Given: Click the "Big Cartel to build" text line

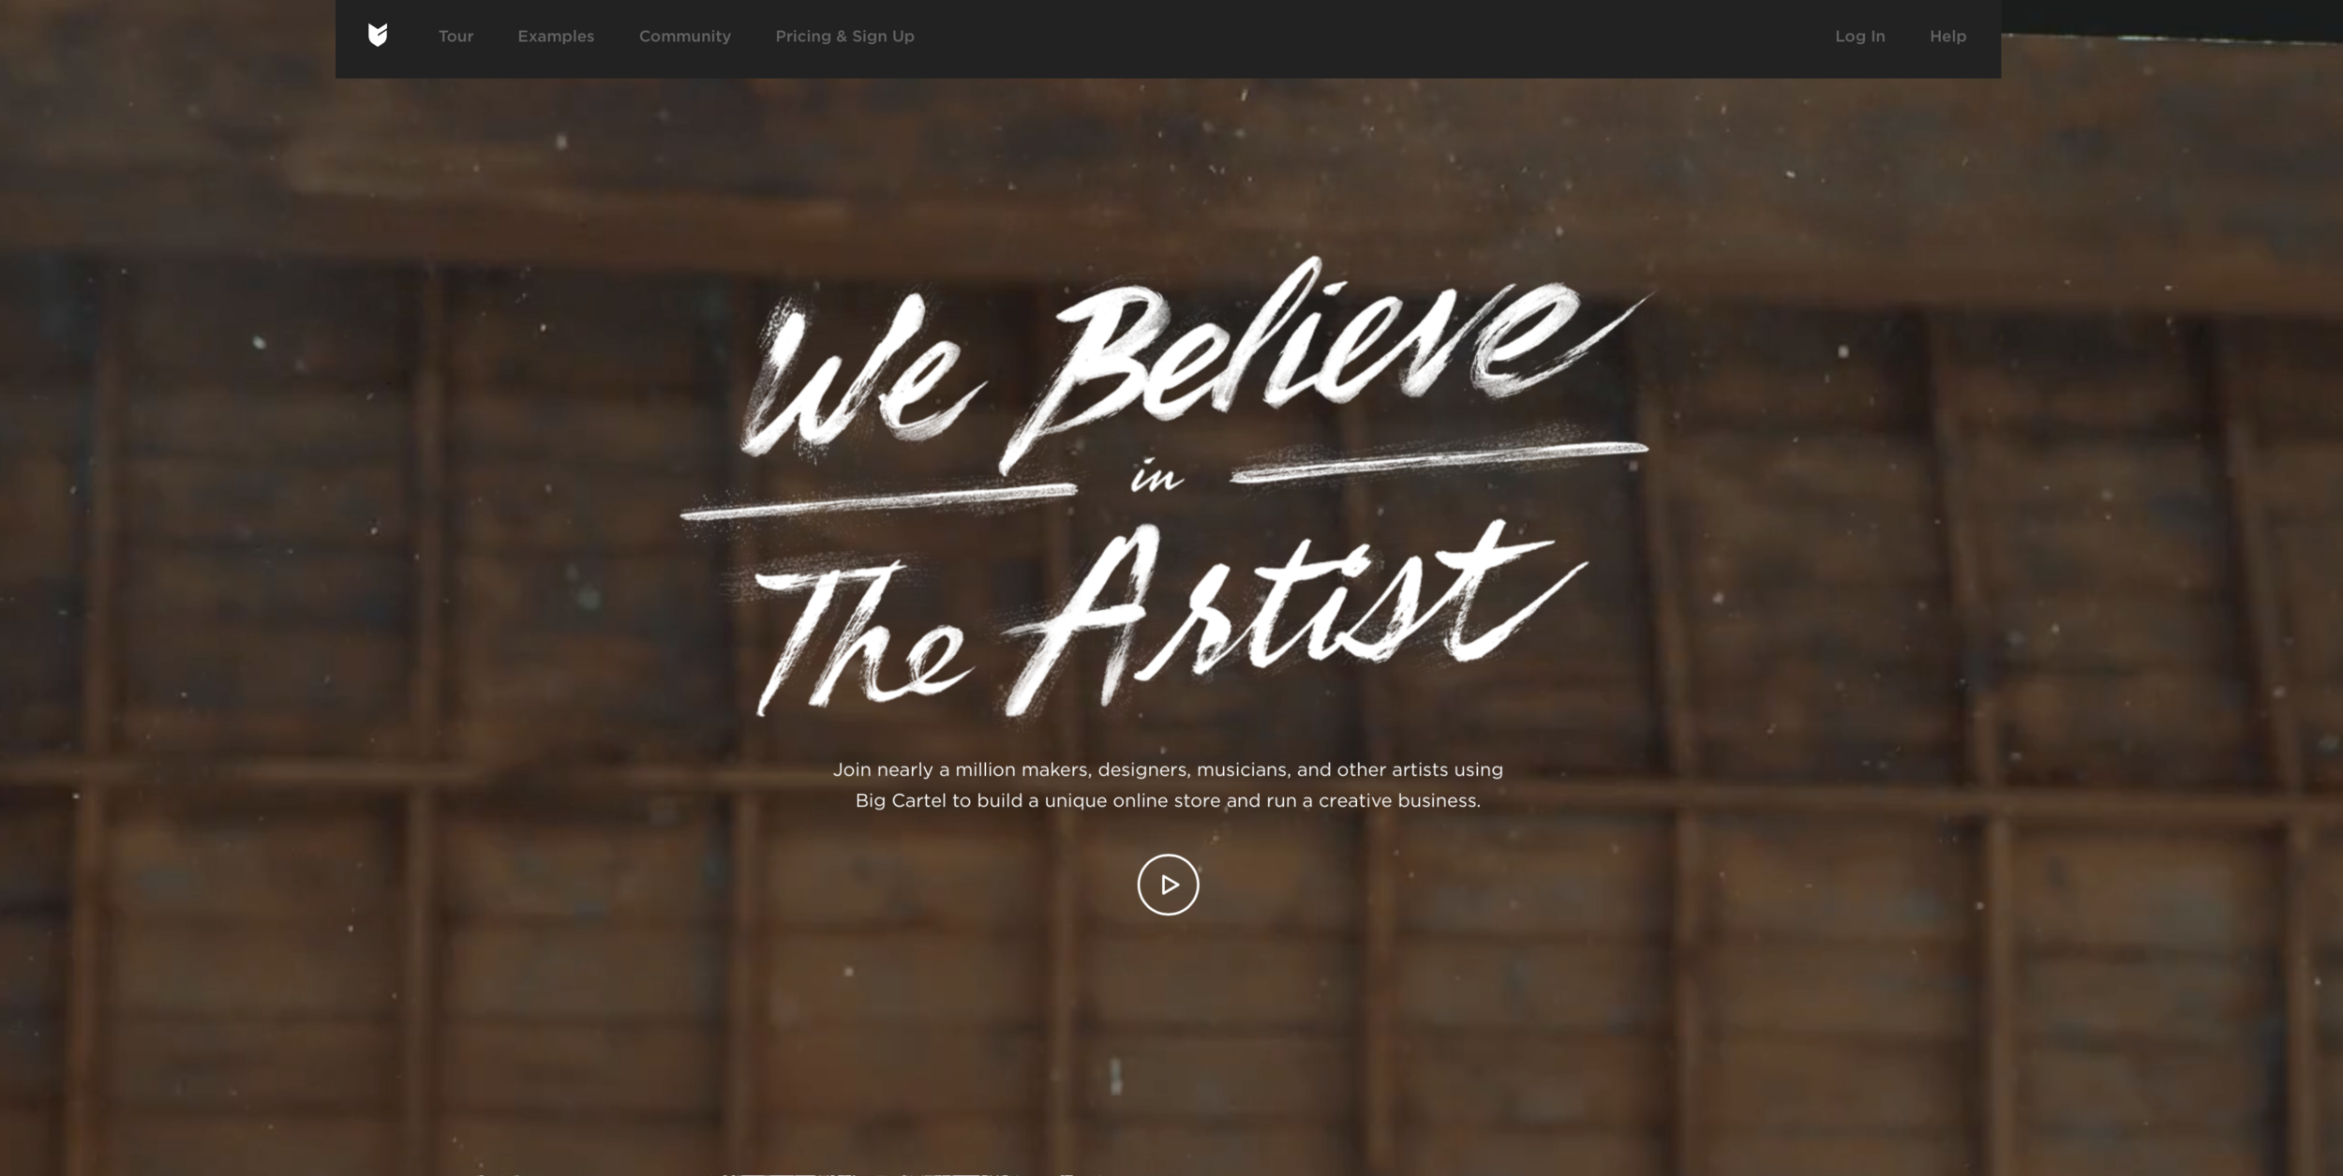Looking at the screenshot, I should click(1168, 800).
